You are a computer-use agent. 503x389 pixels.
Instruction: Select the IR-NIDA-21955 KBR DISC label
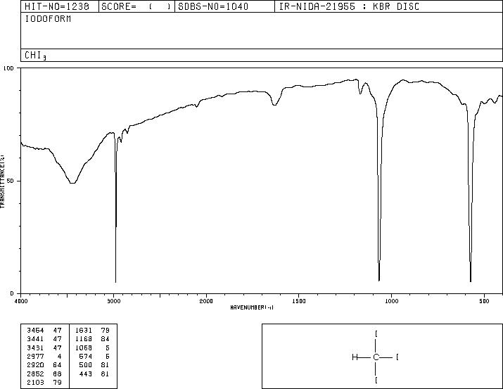[349, 6]
